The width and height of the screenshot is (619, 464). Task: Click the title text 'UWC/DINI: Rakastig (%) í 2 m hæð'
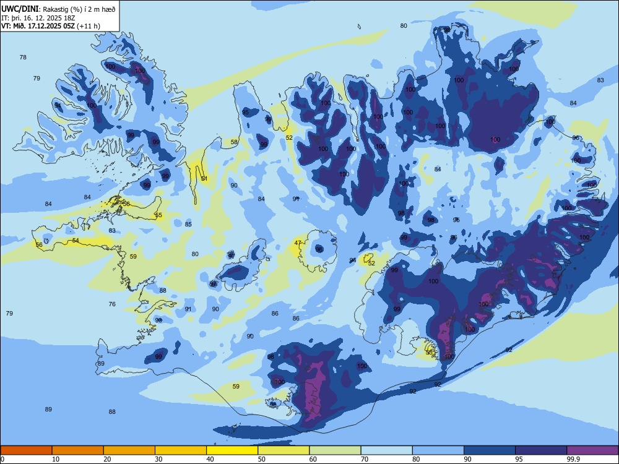58,9
